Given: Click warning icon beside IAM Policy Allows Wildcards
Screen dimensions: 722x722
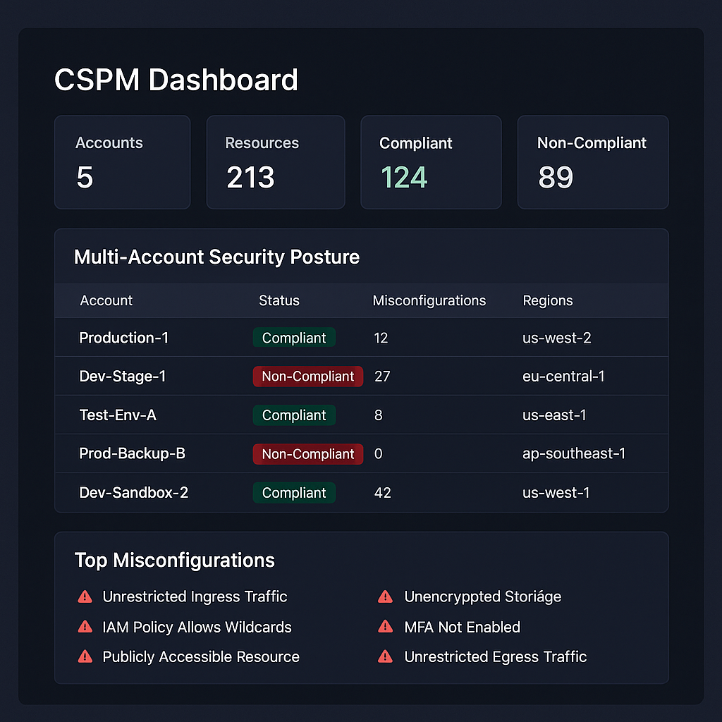Looking at the screenshot, I should pos(85,627).
